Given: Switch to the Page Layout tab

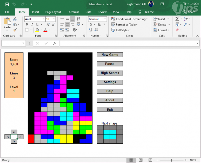Looking at the screenshot, I should coord(53,12).
